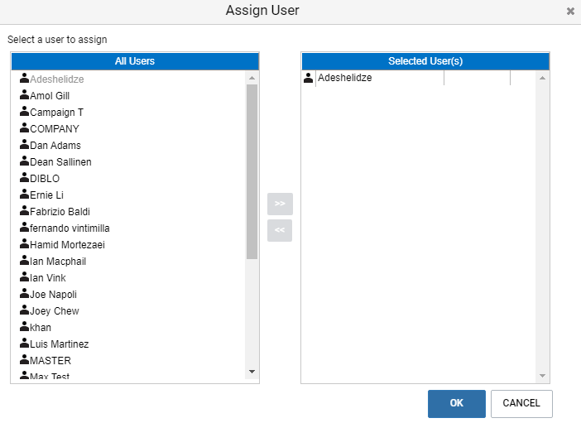Click the user icon beside Joe Napoli

[x=25, y=293]
